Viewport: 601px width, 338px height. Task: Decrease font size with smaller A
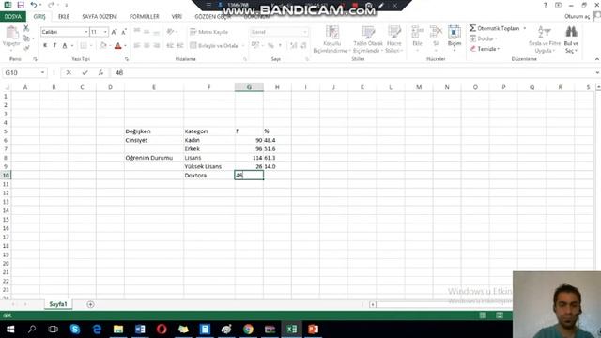(124, 32)
